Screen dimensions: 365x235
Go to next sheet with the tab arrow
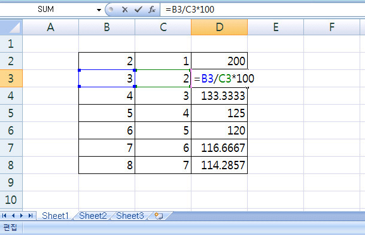coord(22,216)
